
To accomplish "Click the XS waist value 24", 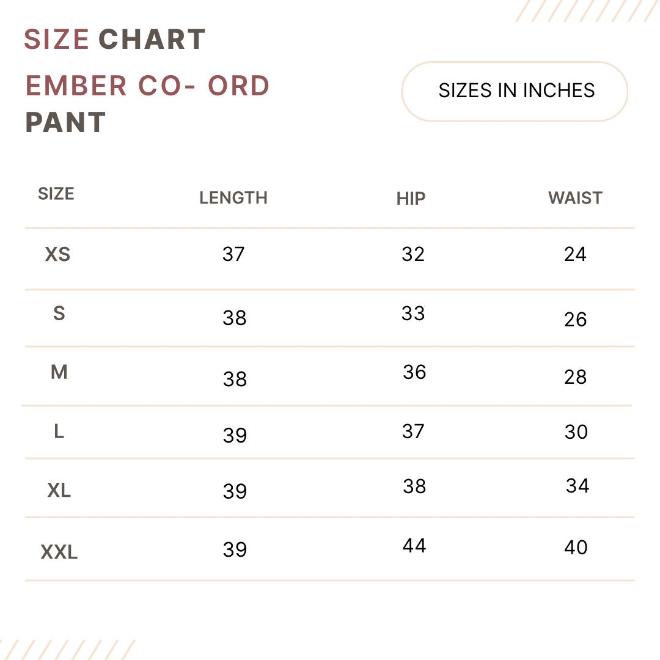I will 576,254.
